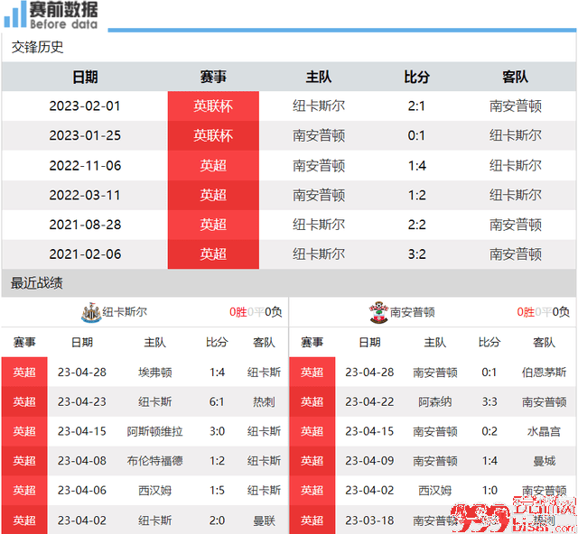Click Southampton's 0胜0平0负 record
Image resolution: width=578 pixels, height=534 pixels.
(543, 312)
